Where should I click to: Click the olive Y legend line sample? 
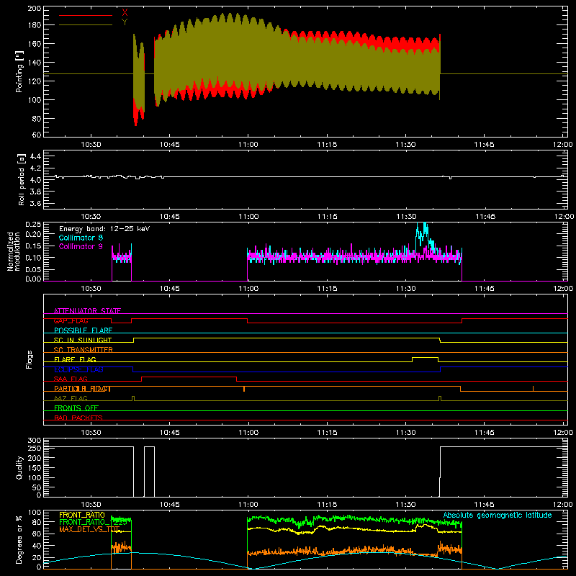[86, 24]
